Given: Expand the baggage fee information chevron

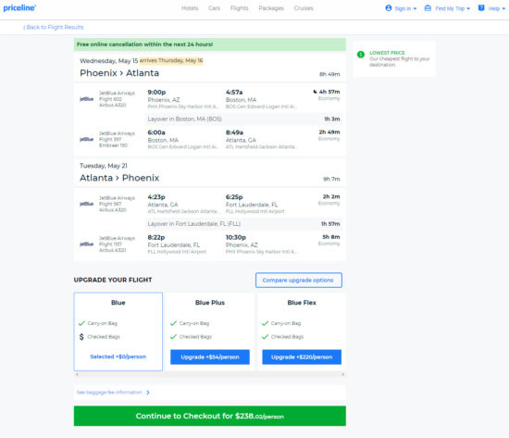Looking at the screenshot, I should (148, 393).
